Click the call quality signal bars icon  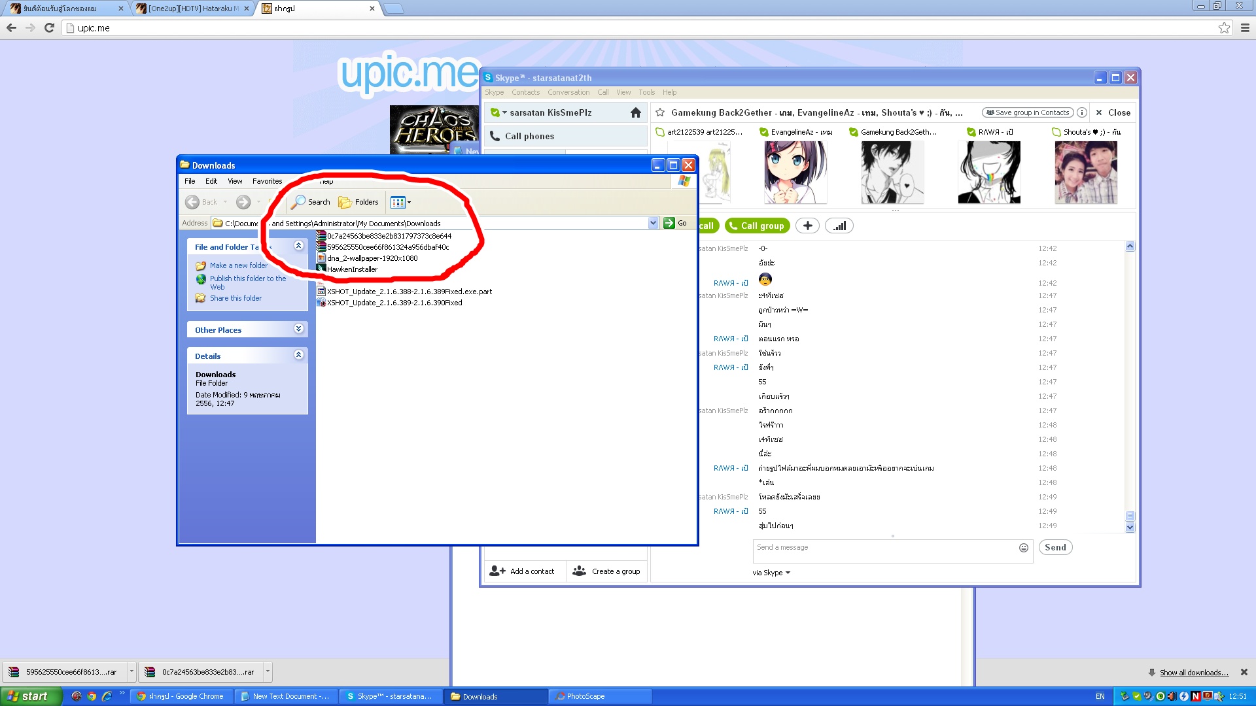839,226
